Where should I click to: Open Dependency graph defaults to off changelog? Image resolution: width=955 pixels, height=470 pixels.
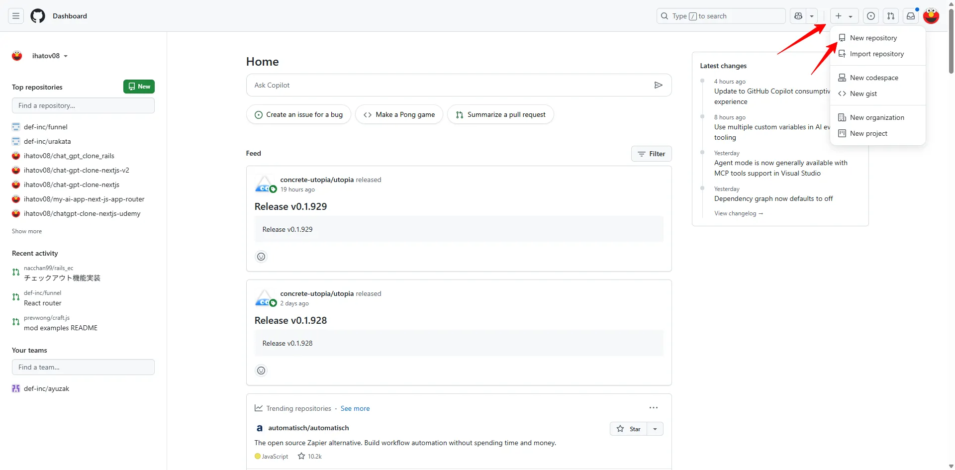tap(773, 198)
